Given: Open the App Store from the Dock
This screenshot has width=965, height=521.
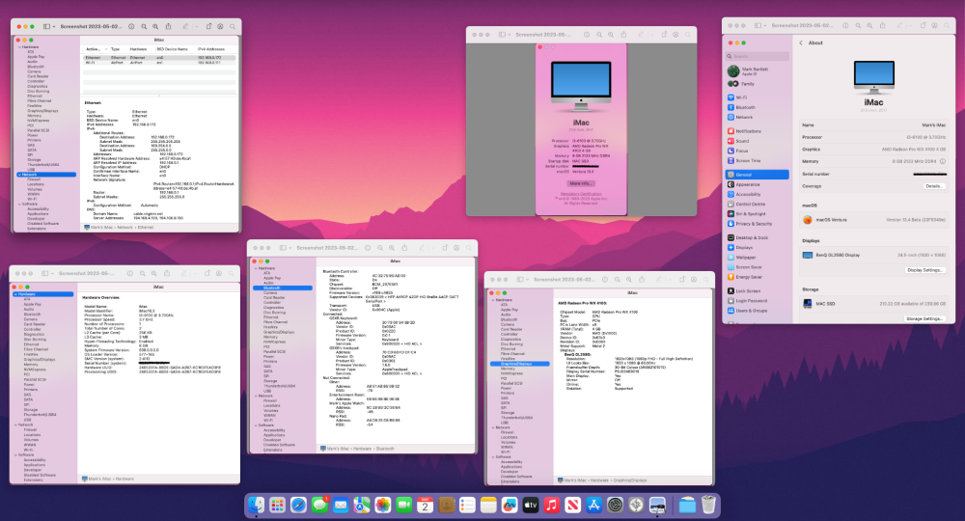Looking at the screenshot, I should (593, 505).
